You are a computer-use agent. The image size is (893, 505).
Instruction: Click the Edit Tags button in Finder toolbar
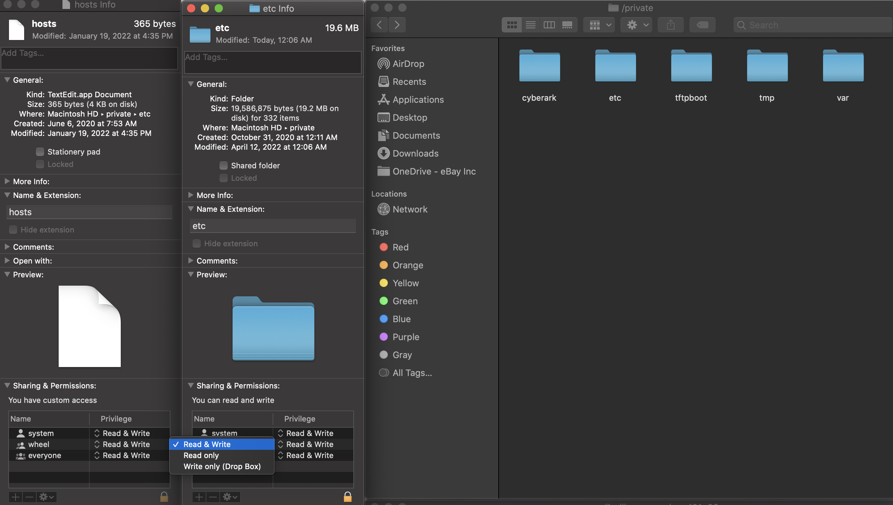702,25
